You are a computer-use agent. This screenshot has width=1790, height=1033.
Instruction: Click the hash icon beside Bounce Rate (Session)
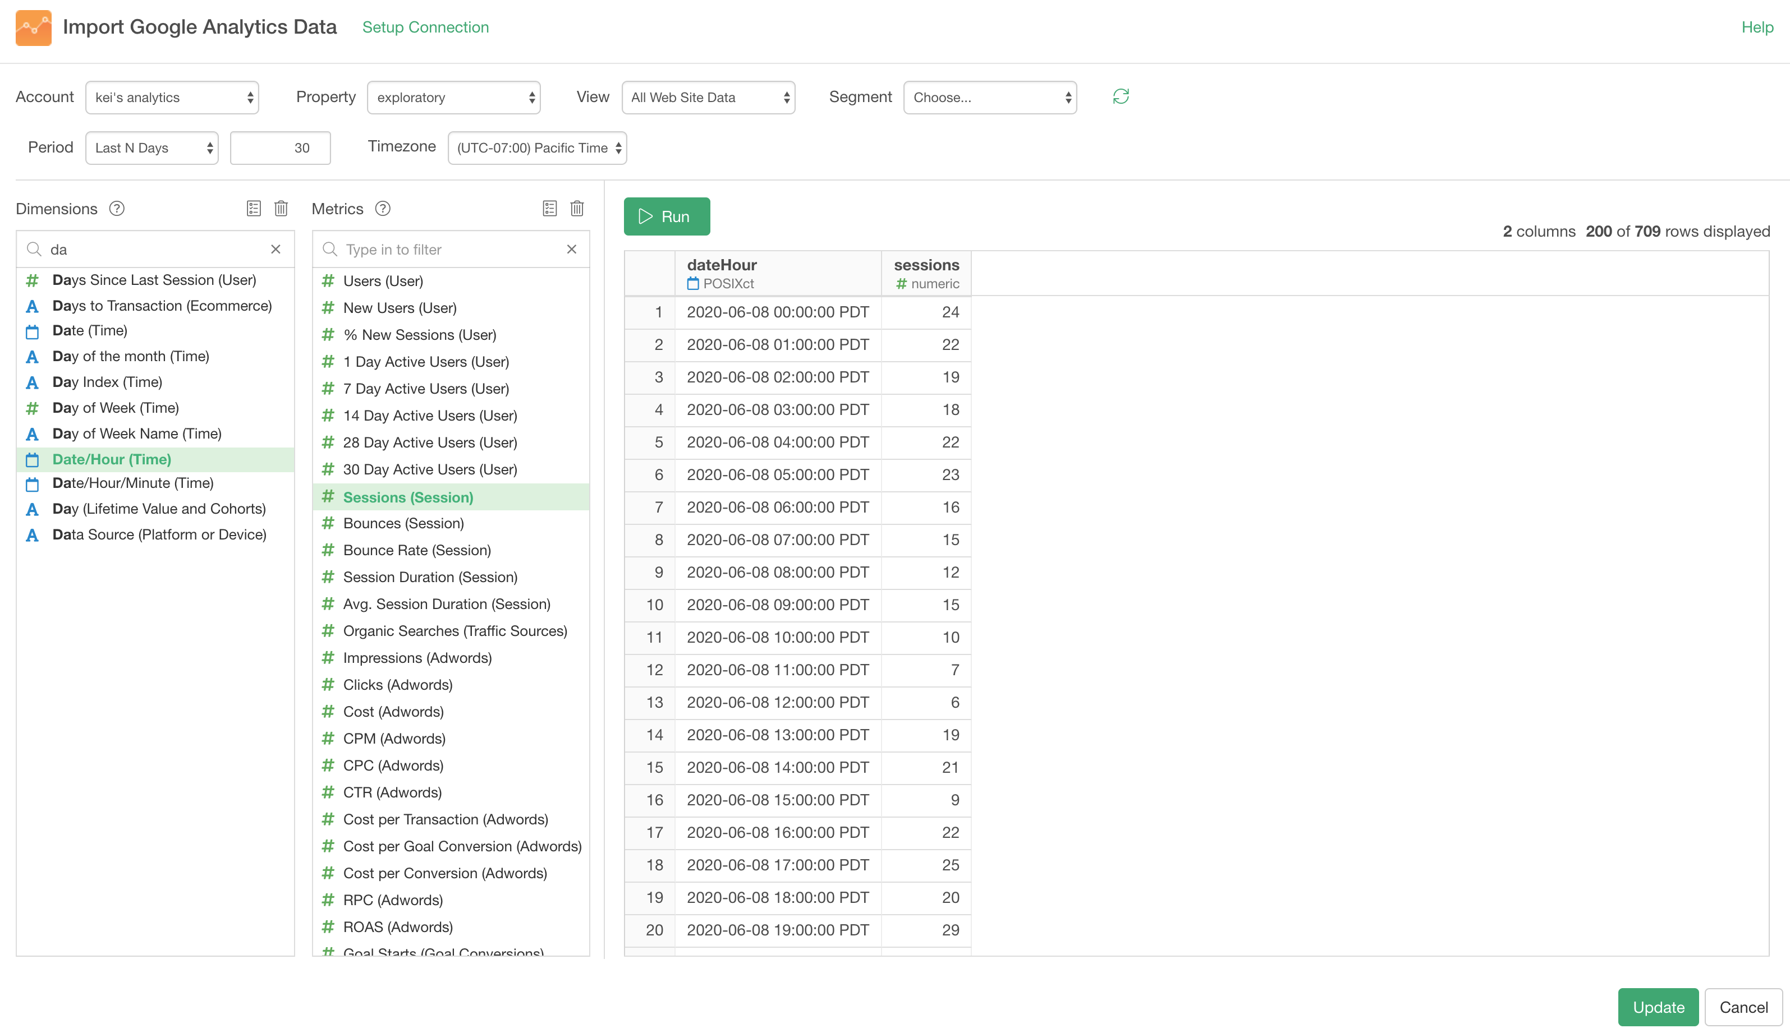point(328,550)
